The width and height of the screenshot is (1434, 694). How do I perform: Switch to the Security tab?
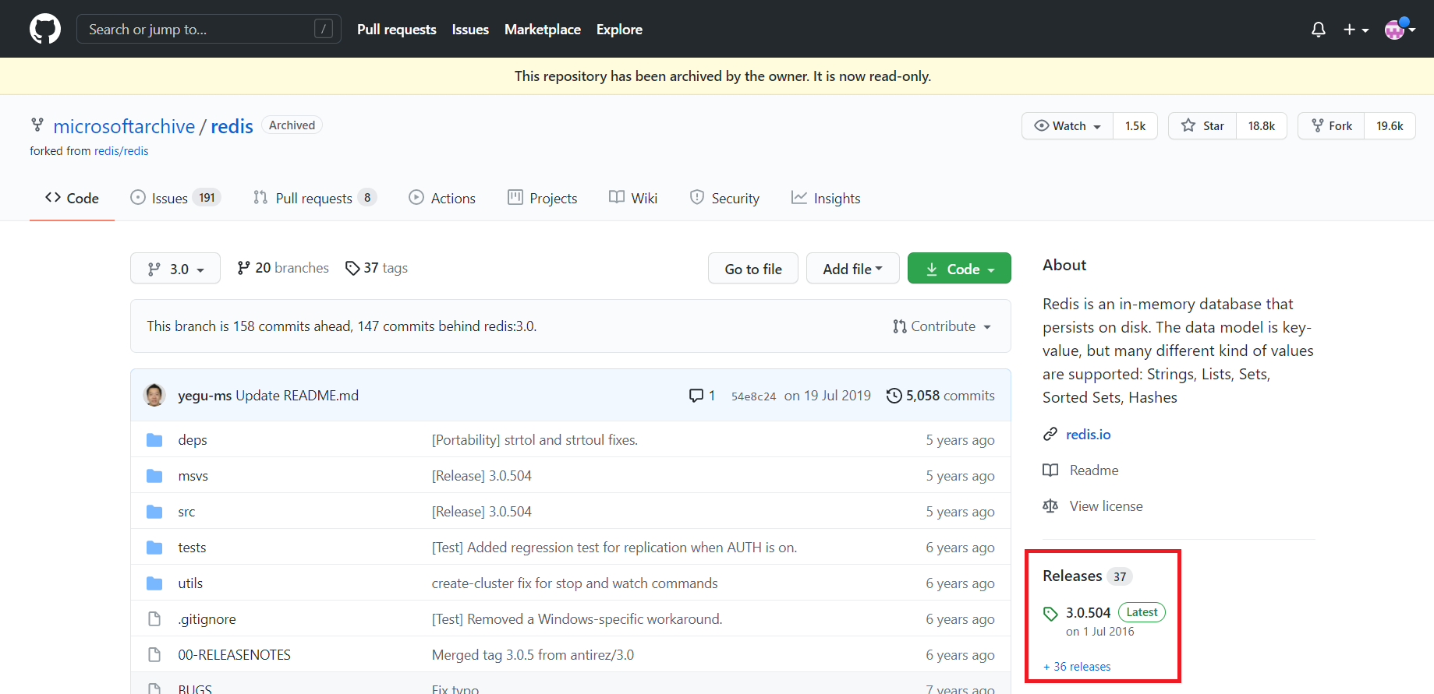coord(724,198)
